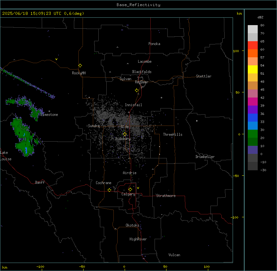This screenshot has height=271, width=277.
Task: Click the Drumheller label
Action: tap(205, 157)
